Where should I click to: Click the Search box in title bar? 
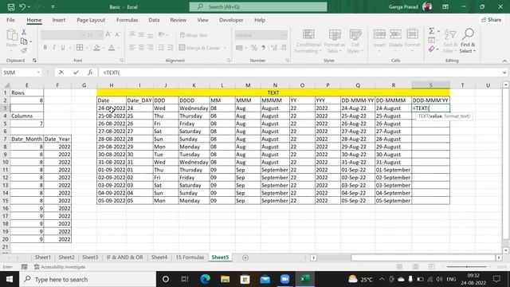click(258, 7)
